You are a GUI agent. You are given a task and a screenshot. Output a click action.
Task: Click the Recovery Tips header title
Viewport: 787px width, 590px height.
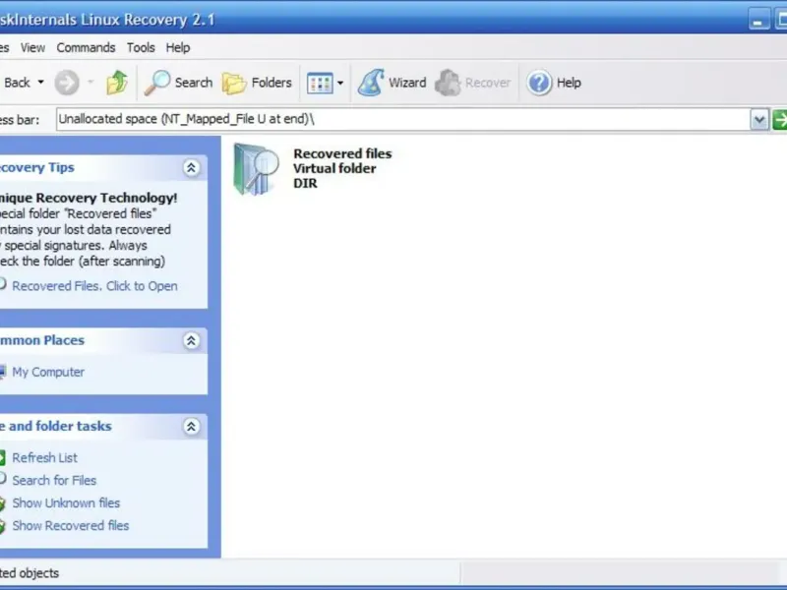(x=37, y=167)
